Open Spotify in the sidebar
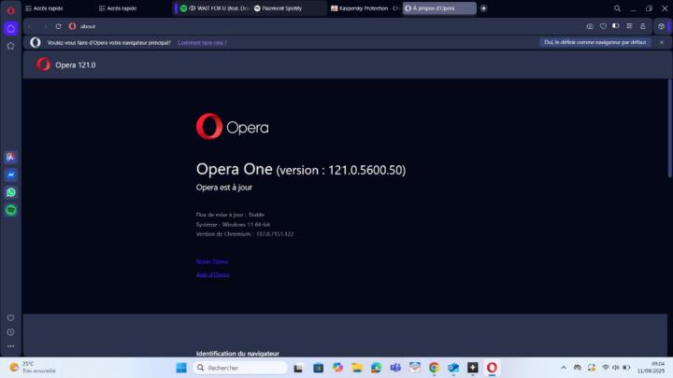The width and height of the screenshot is (673, 378). [10, 210]
